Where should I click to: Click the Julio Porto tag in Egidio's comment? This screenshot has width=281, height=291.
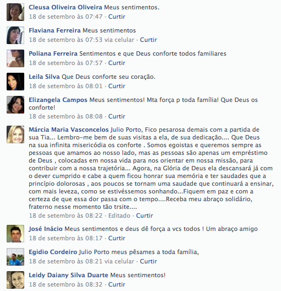tap(94, 252)
